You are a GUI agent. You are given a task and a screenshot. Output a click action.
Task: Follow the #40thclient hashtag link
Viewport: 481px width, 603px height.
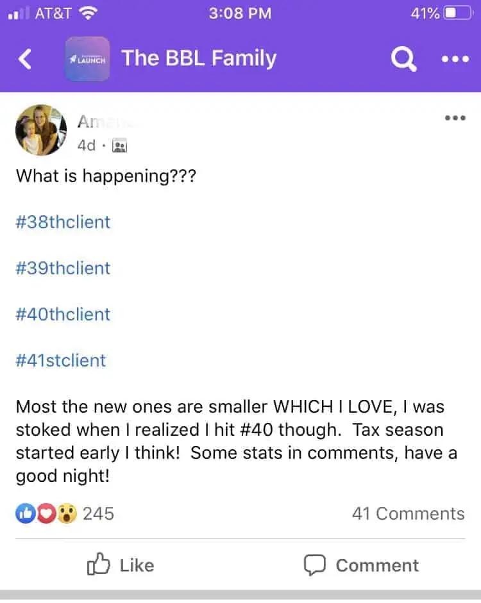point(63,314)
